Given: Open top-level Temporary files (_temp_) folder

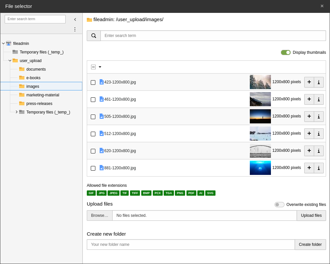Looking at the screenshot, I should click(x=42, y=52).
